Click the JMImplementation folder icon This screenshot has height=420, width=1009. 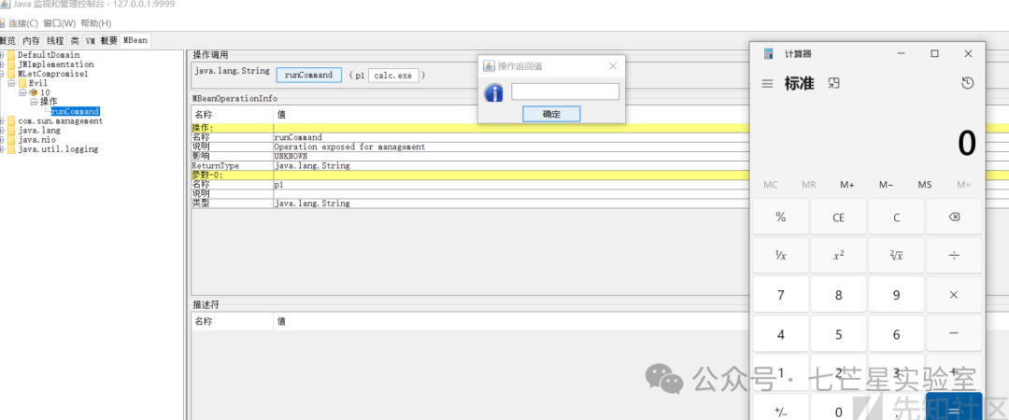[11, 64]
